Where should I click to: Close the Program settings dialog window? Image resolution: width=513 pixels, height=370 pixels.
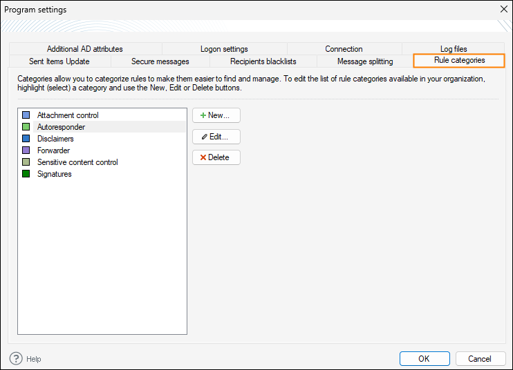point(503,10)
